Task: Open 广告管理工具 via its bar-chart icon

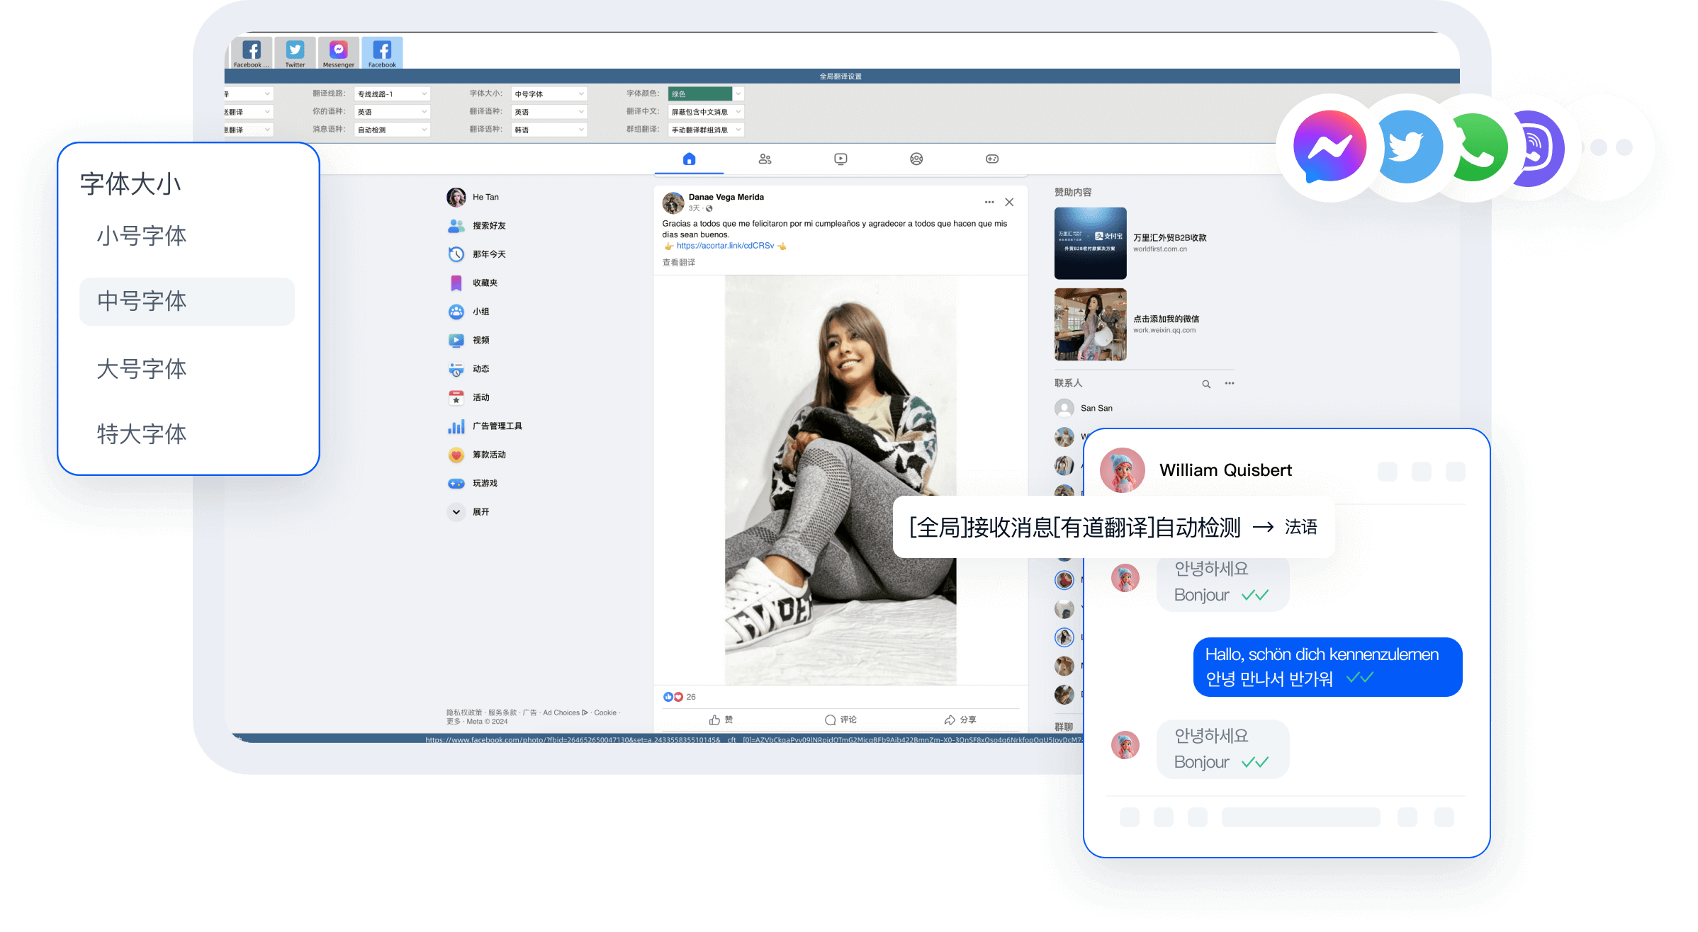Action: [456, 426]
